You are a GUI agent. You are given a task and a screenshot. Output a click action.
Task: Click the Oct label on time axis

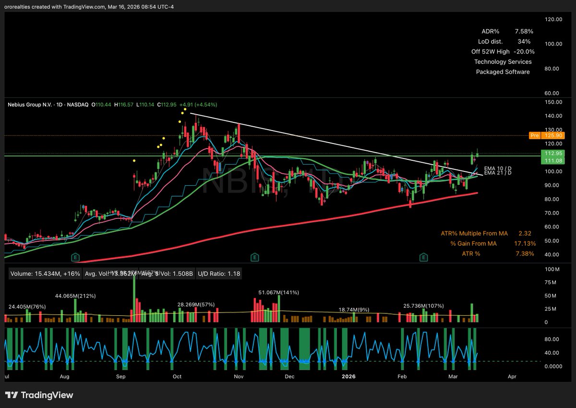(x=177, y=377)
